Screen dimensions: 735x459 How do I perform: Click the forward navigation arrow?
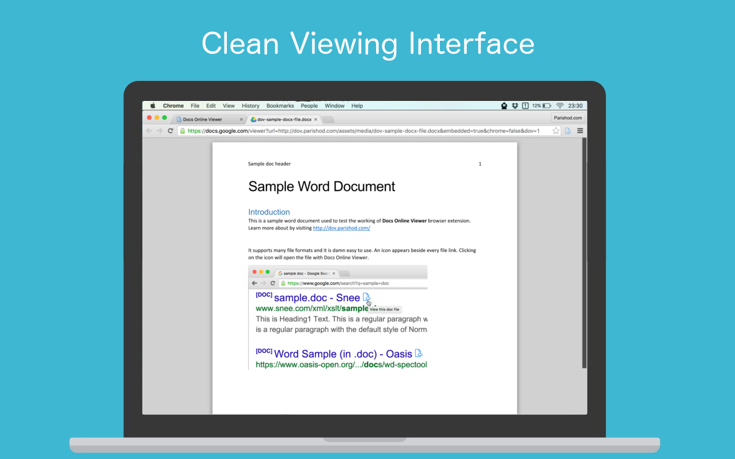[159, 131]
